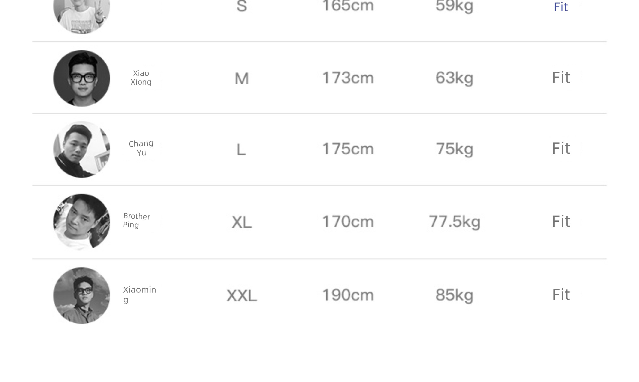The width and height of the screenshot is (639, 382).
Task: Click the blue Fit link
Action: click(561, 7)
